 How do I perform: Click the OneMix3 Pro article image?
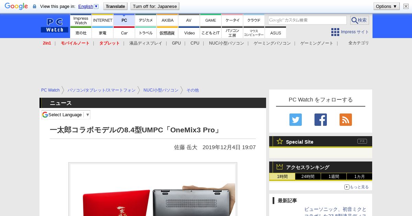tap(153, 189)
